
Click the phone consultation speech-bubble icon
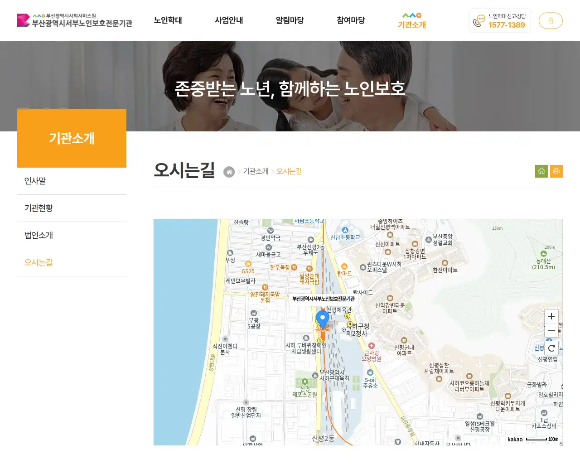[x=478, y=20]
